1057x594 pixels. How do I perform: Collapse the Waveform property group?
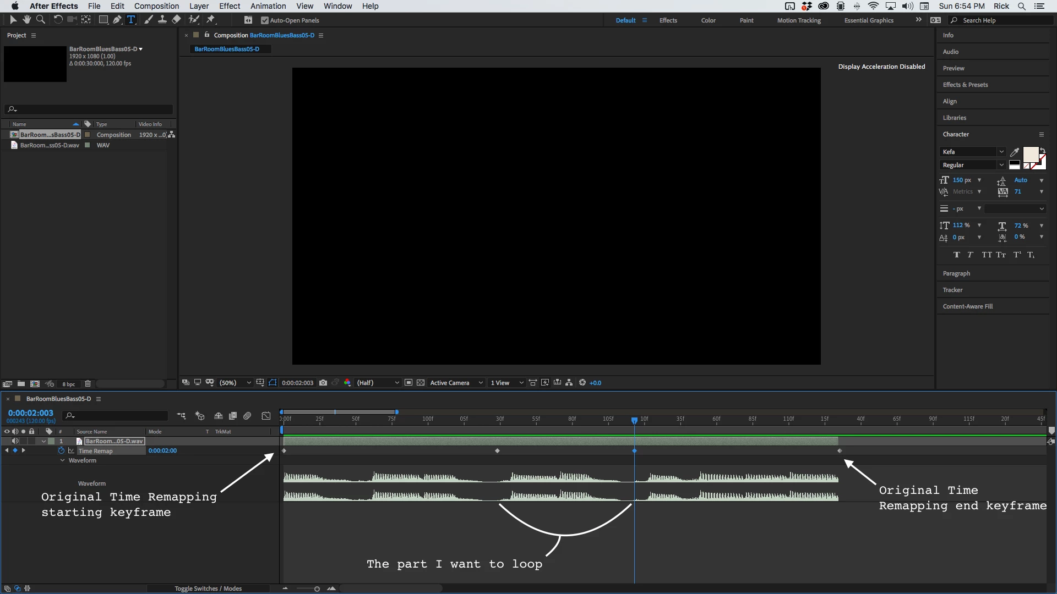63,460
